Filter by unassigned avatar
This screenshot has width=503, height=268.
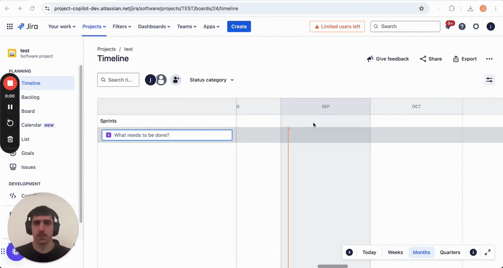161,80
